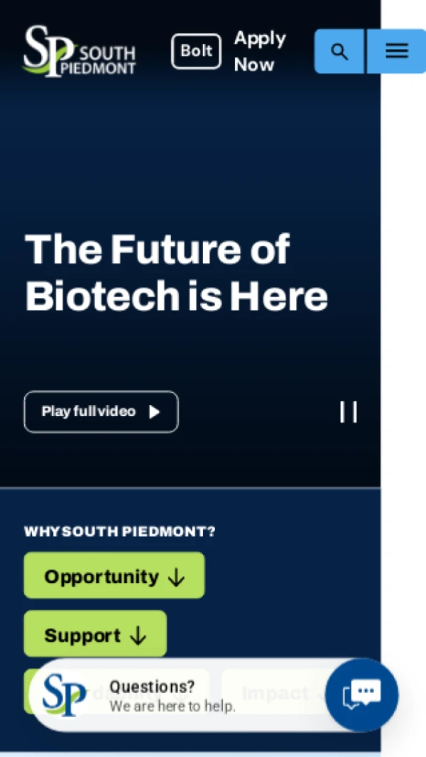Click the SP logo in chat banner
Screen dimensions: 426x757
pos(64,694)
